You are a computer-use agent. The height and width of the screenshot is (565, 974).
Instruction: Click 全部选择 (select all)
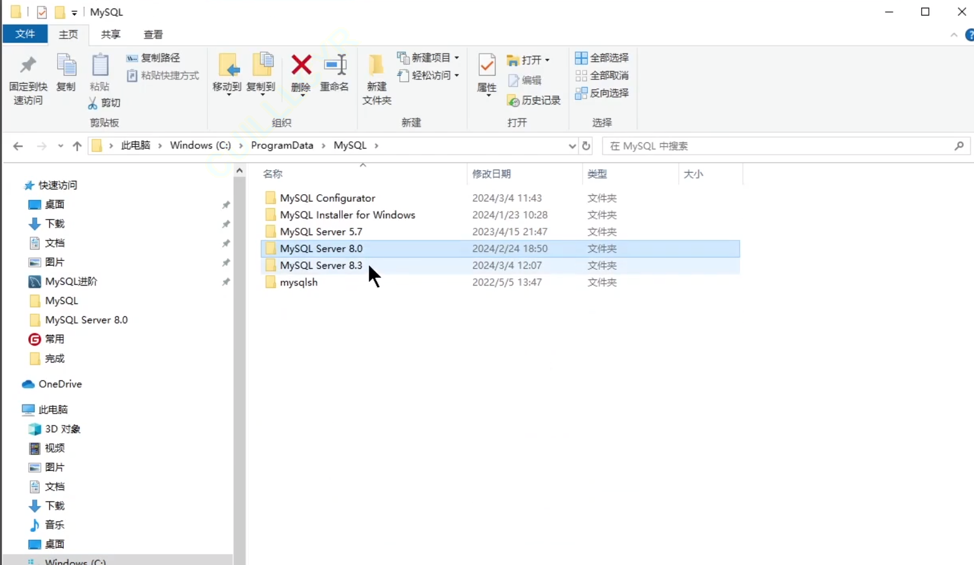(602, 58)
